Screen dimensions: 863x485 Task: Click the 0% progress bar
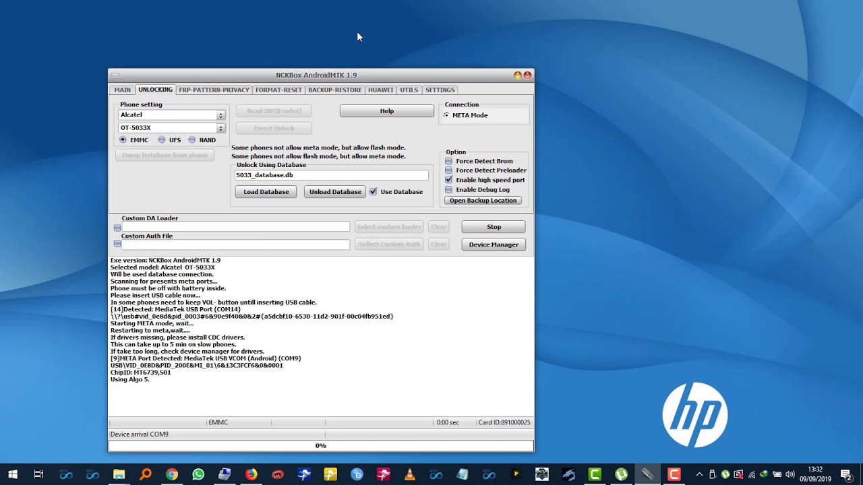pyautogui.click(x=321, y=446)
